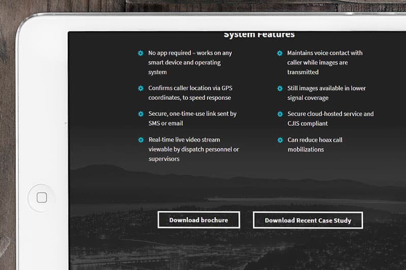
Task: Click gear icon next to "Confirms caller location"
Action: 141,88
